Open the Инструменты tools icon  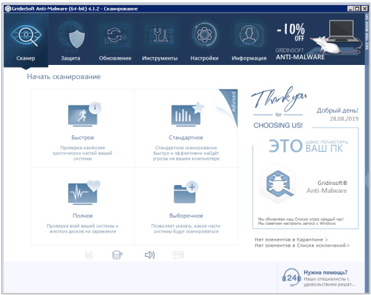tap(160, 36)
